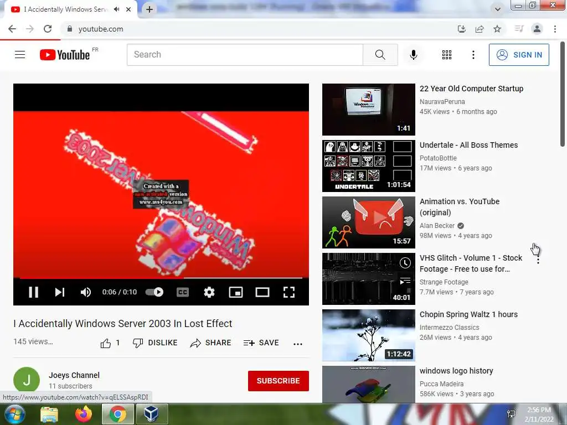
Task: Reload the current page
Action: [x=48, y=29]
